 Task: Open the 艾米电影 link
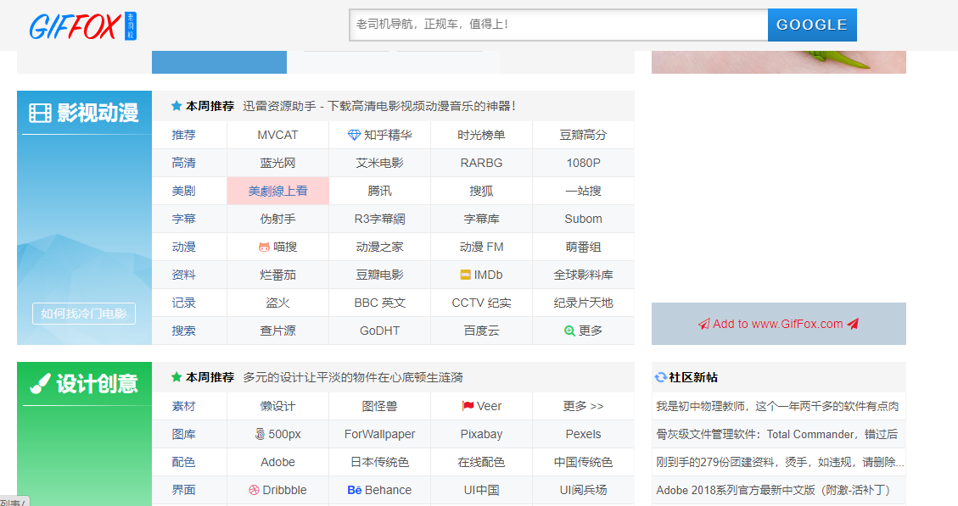(x=379, y=163)
